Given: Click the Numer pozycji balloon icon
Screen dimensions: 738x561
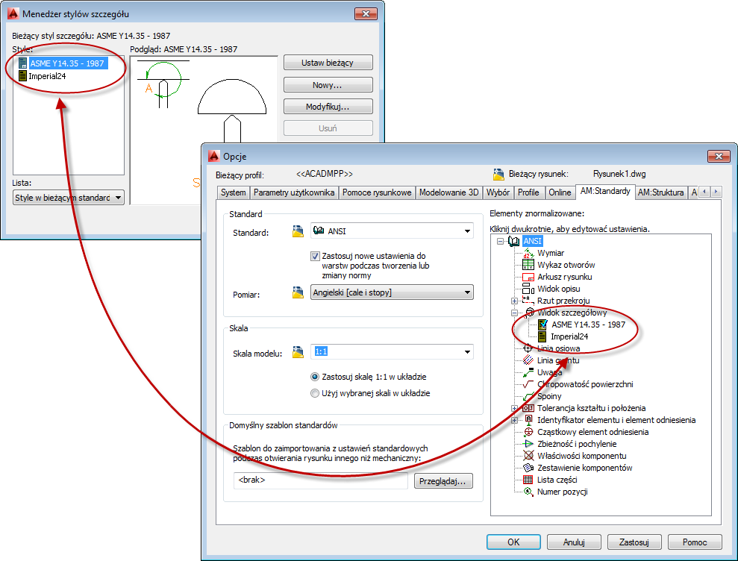Looking at the screenshot, I should click(528, 492).
